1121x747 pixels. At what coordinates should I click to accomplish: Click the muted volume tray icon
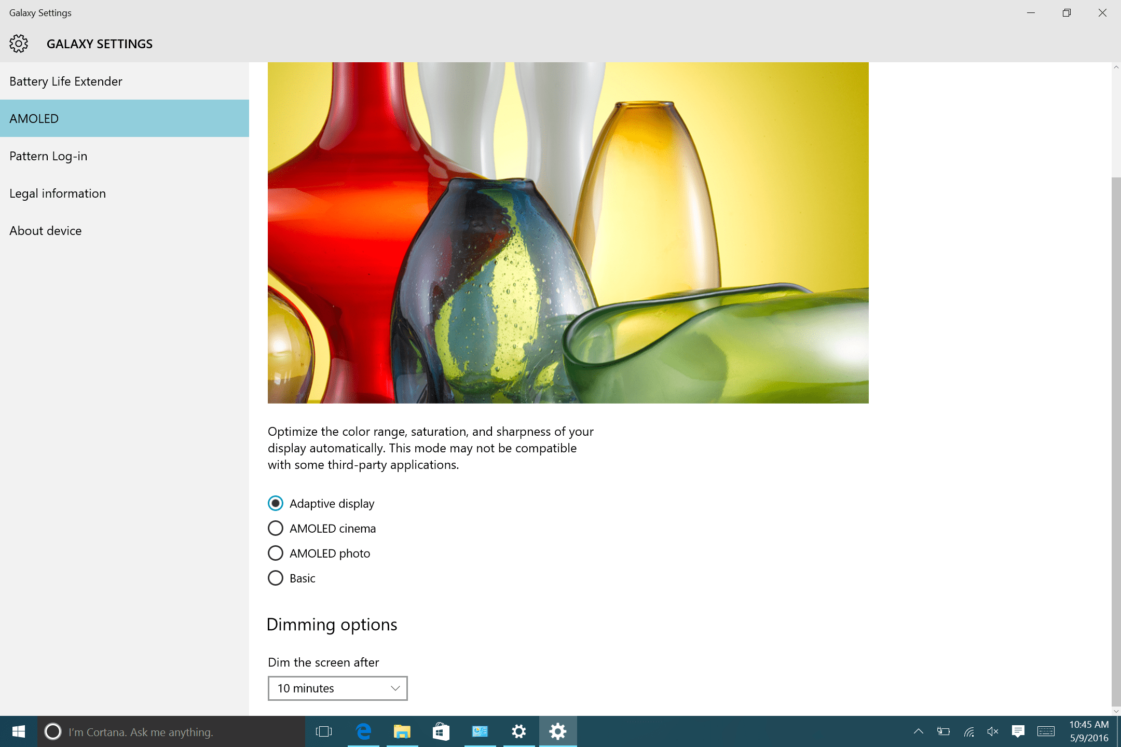(x=992, y=731)
